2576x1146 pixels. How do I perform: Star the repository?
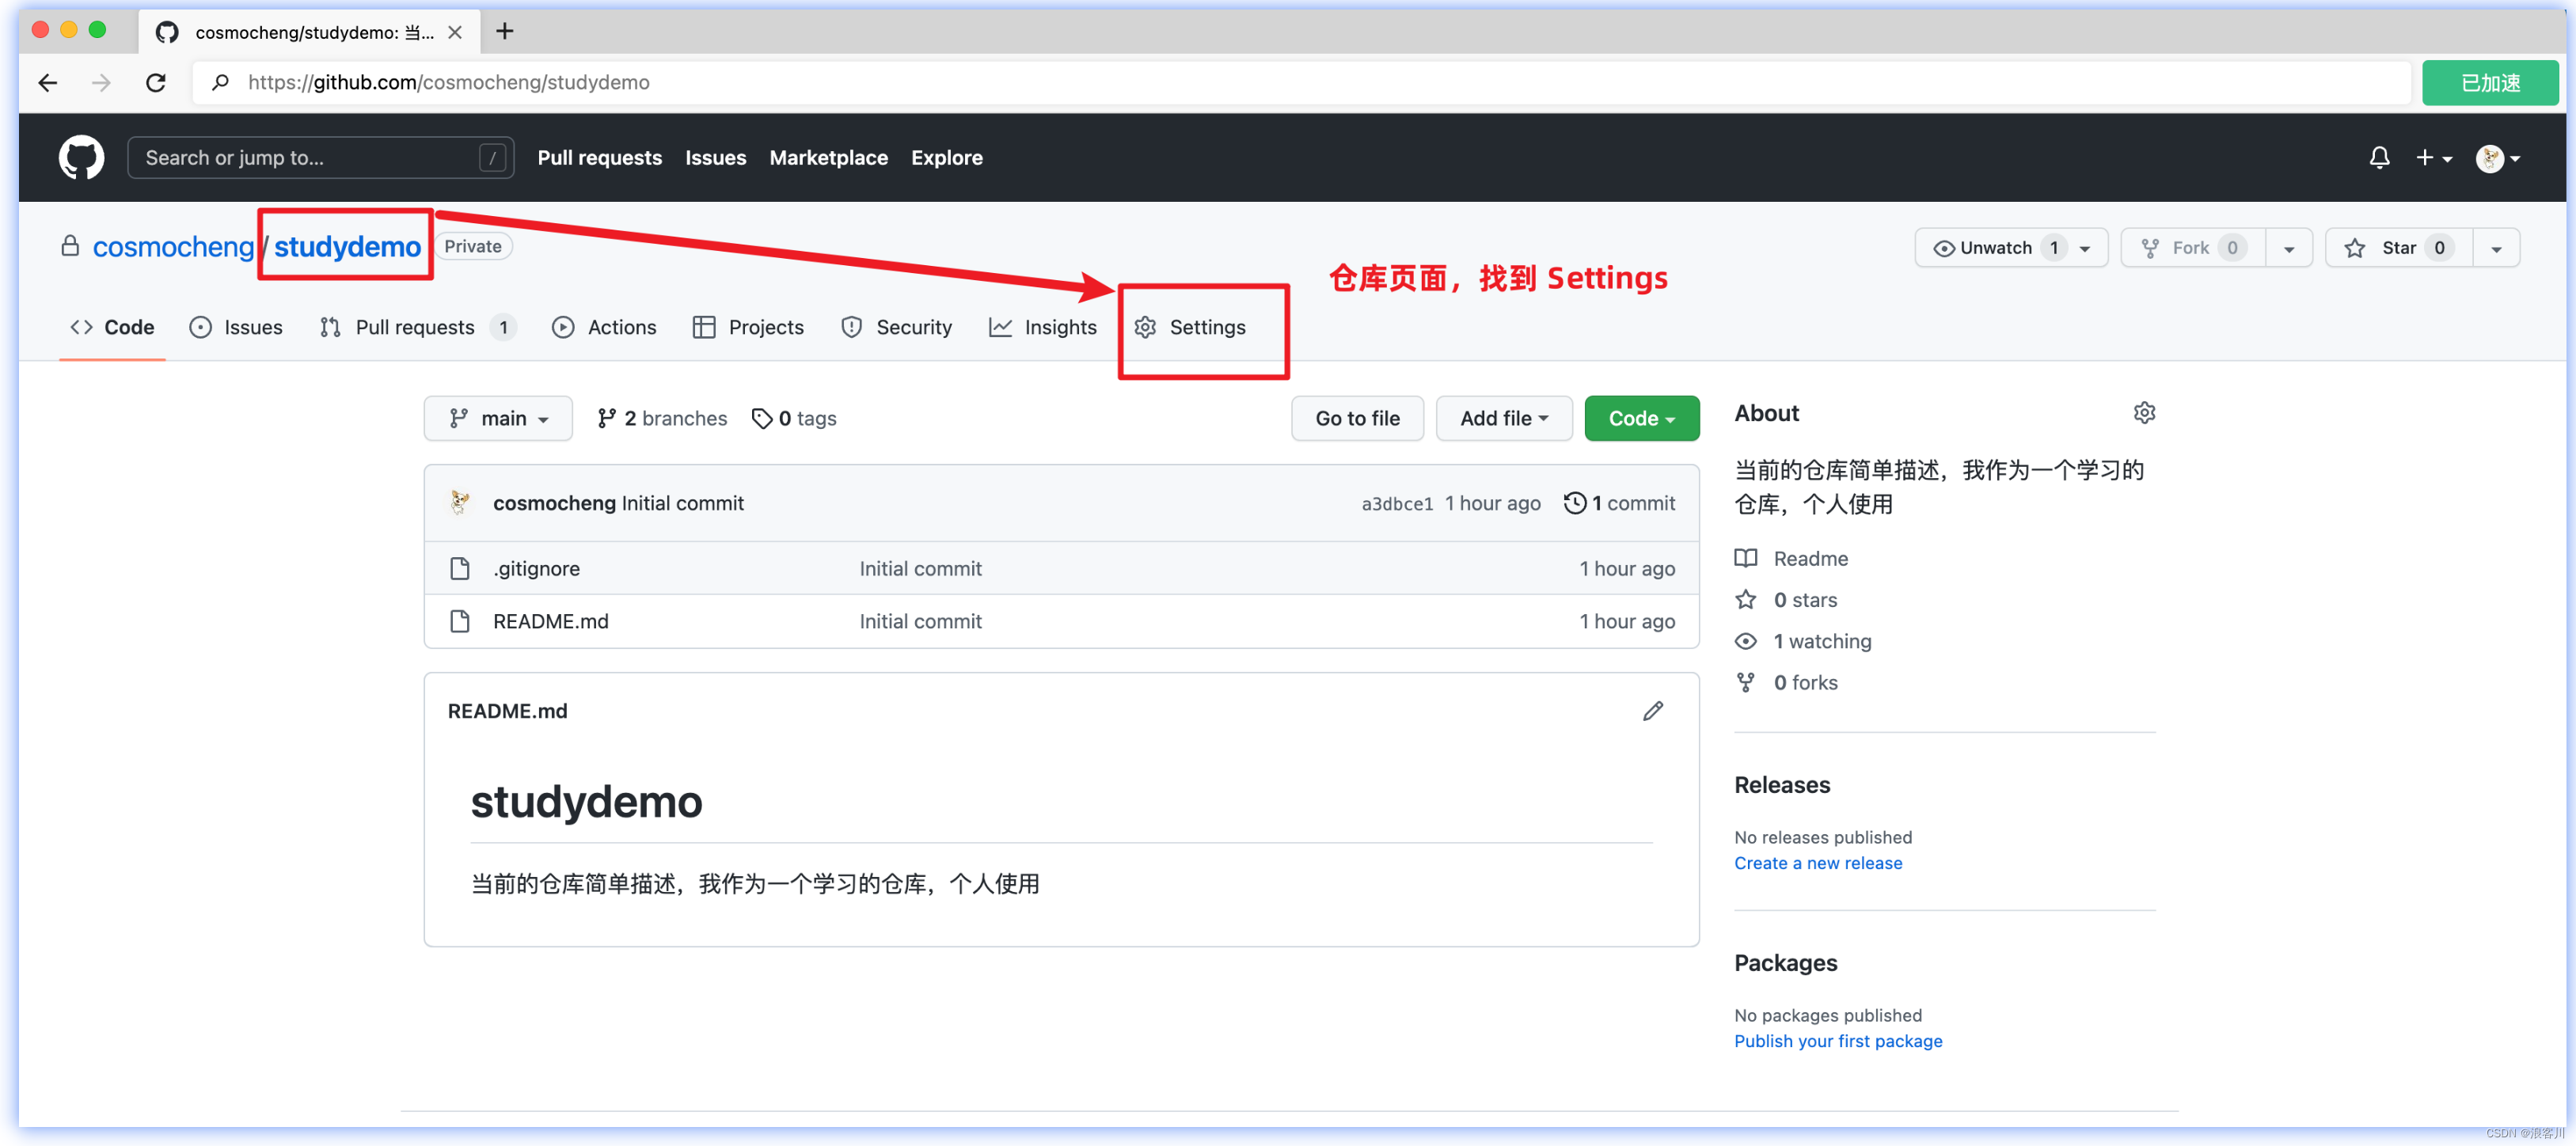[2398, 247]
